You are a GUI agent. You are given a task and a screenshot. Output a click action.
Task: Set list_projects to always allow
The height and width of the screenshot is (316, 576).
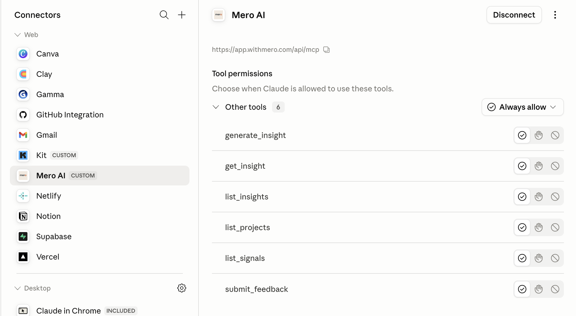[522, 227]
